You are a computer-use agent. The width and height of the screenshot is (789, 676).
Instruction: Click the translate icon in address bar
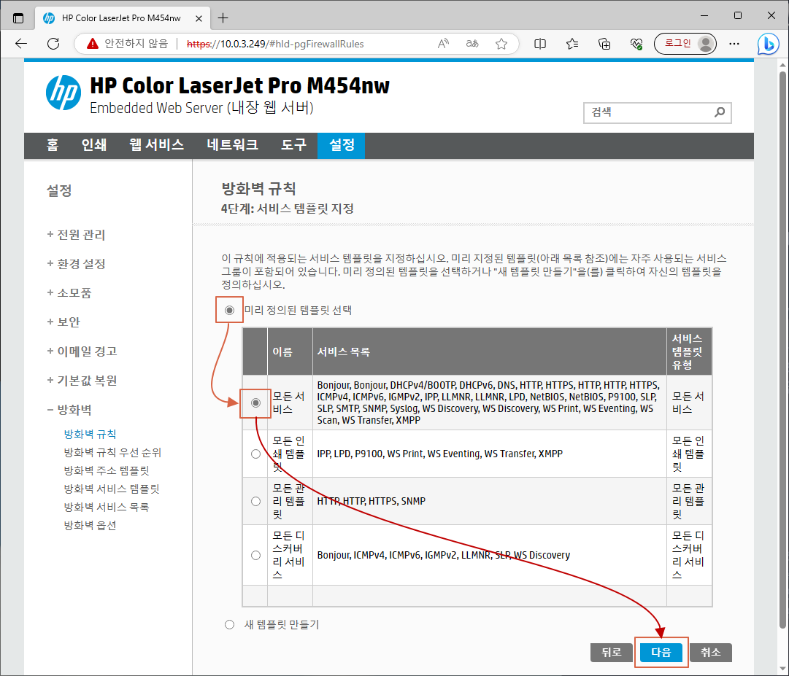tap(472, 44)
